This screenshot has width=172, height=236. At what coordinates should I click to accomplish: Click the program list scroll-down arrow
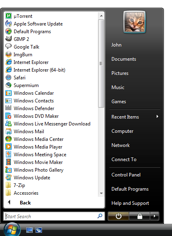[x=101, y=193]
